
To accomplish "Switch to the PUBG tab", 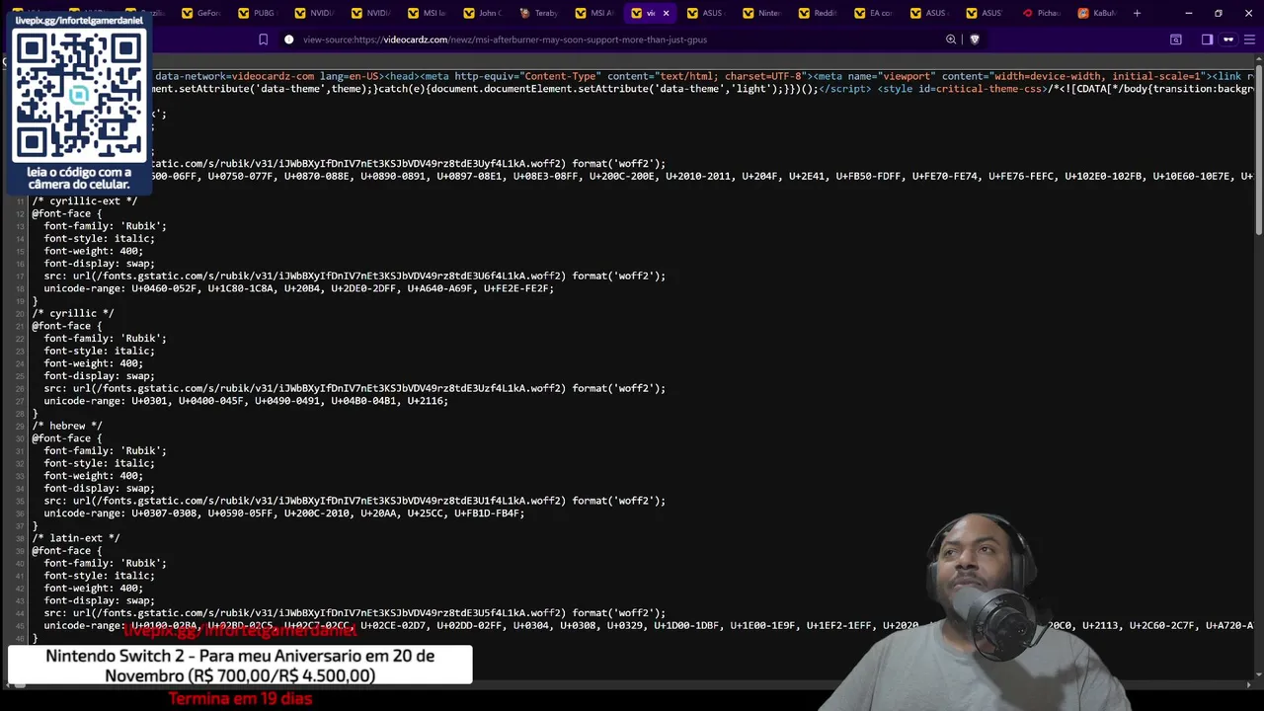I will 259,13.
